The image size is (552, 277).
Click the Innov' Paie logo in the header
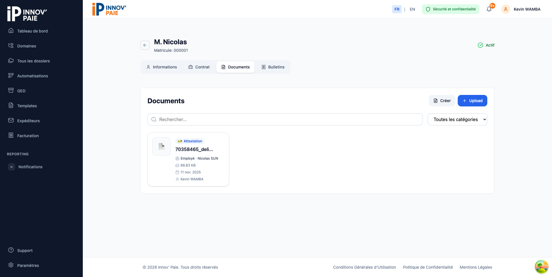[109, 9]
